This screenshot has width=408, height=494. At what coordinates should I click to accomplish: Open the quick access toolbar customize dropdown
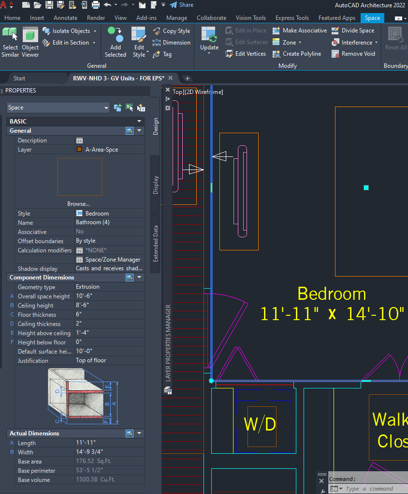163,5
